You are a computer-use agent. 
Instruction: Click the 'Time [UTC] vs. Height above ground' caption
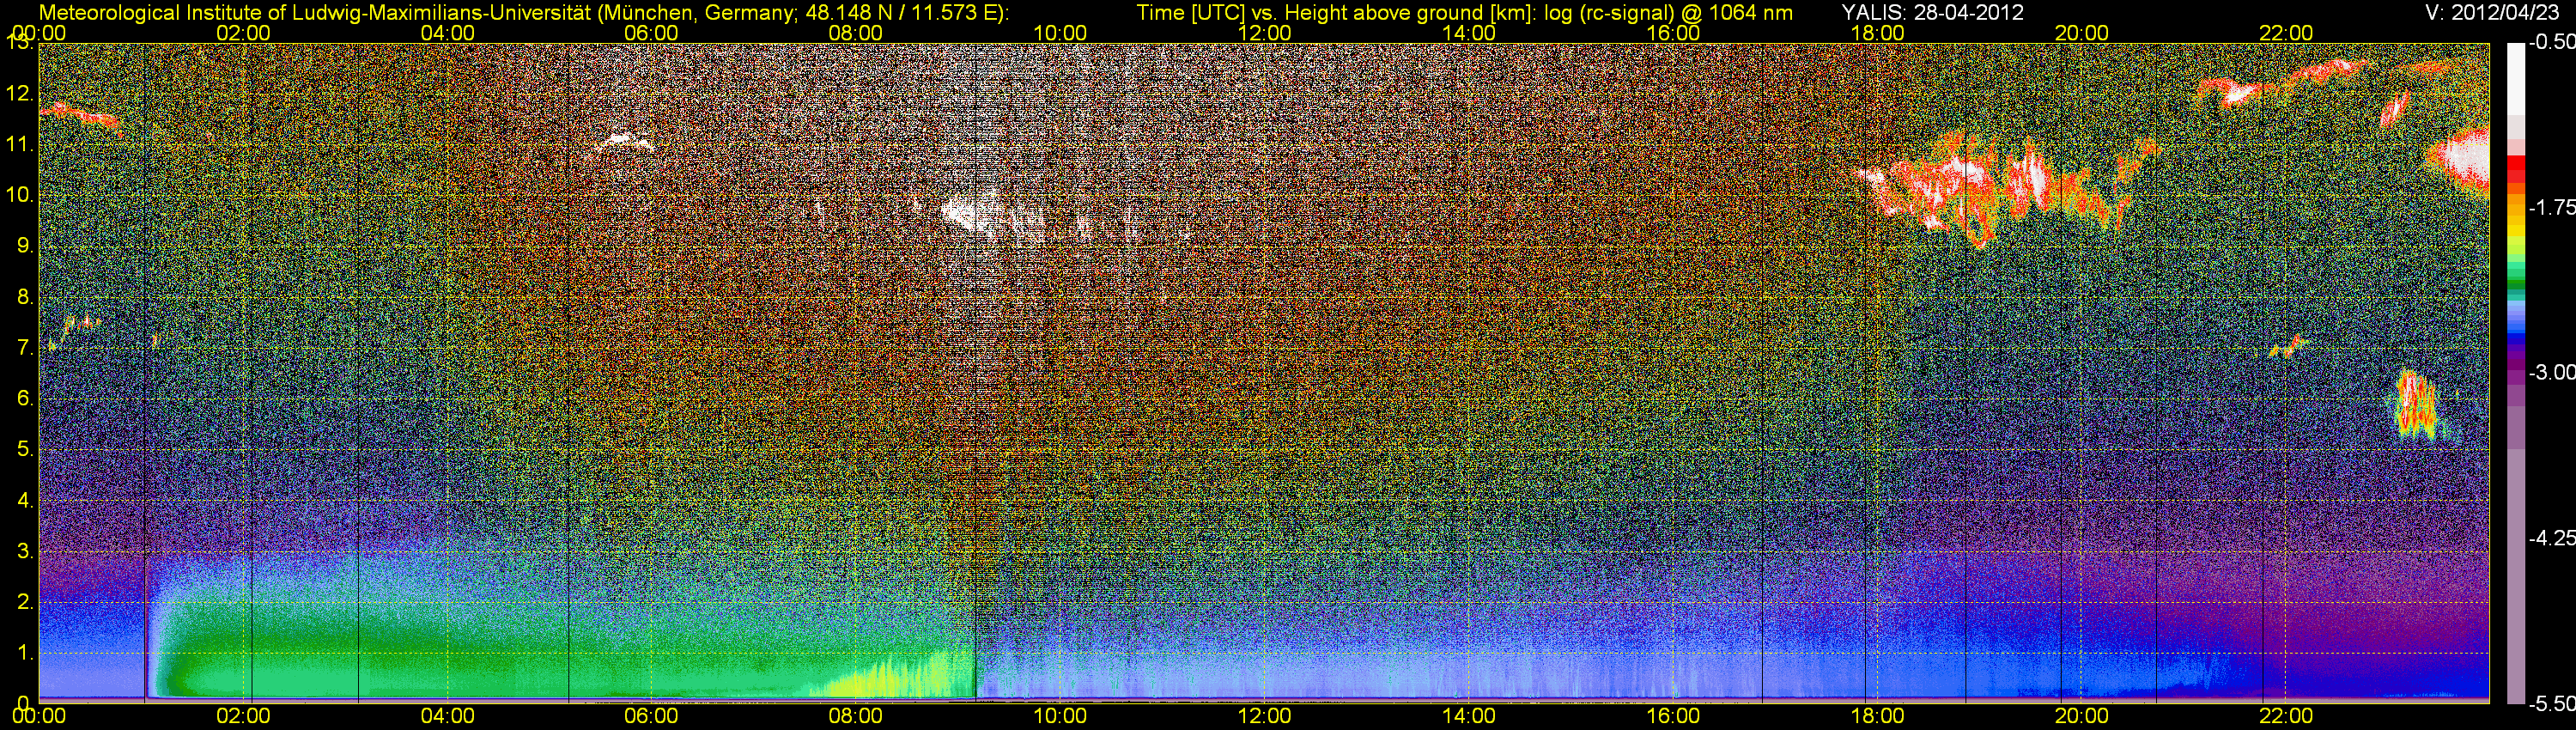point(1465,12)
